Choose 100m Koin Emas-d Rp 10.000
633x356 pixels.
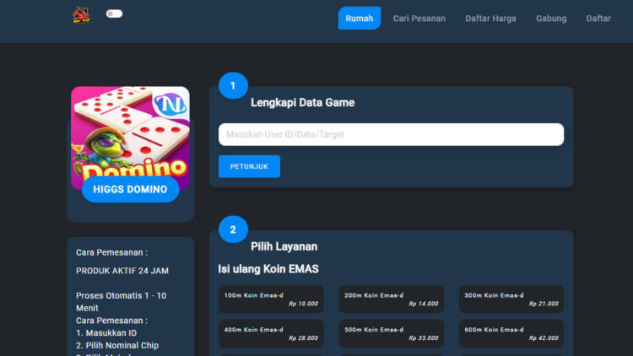[271, 299]
